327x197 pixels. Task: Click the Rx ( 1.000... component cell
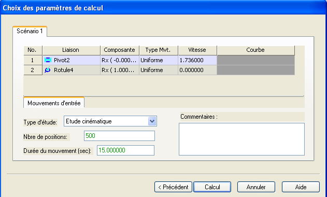click(x=120, y=70)
